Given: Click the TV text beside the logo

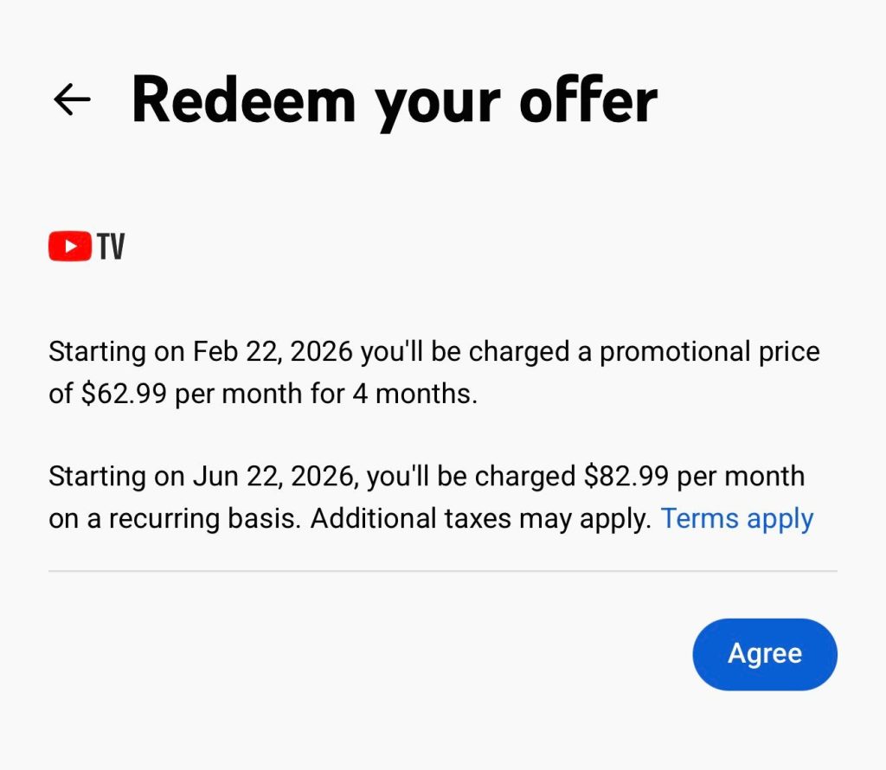Looking at the screenshot, I should pyautogui.click(x=112, y=247).
